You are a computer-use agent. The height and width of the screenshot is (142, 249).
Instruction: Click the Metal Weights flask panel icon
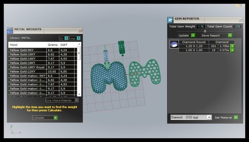(10, 30)
